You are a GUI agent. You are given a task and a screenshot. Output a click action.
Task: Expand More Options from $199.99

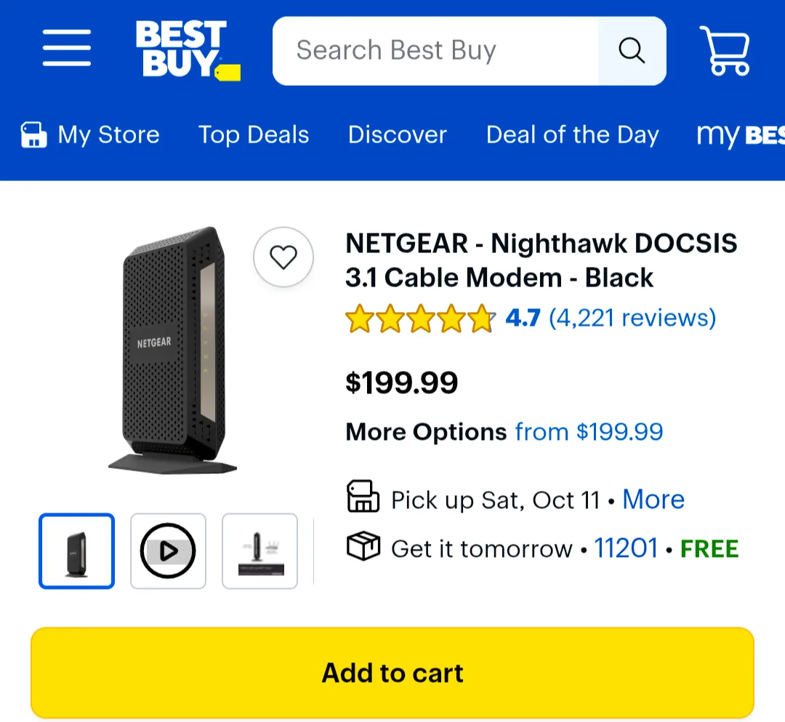pyautogui.click(x=589, y=431)
